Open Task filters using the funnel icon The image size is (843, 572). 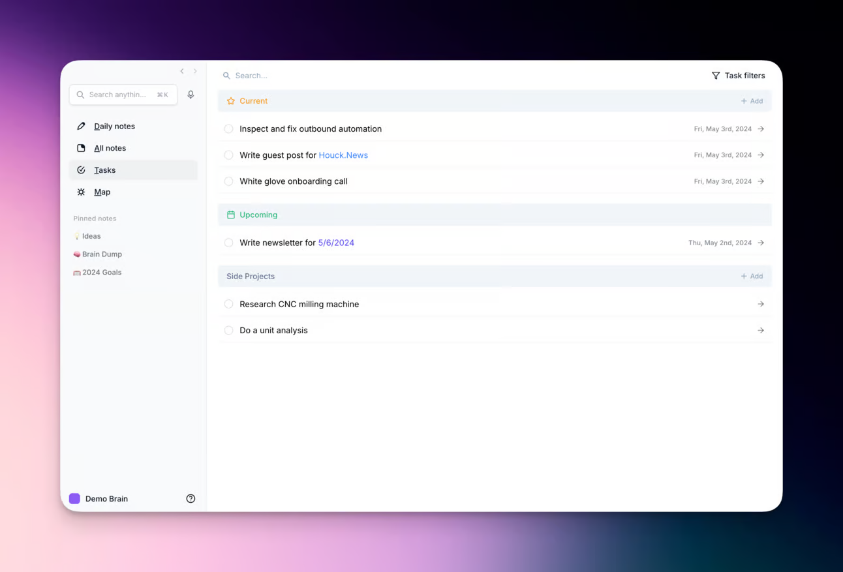point(716,75)
